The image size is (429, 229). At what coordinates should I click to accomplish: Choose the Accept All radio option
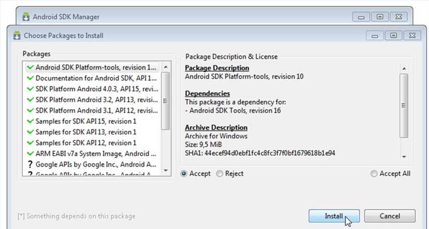tap(374, 173)
